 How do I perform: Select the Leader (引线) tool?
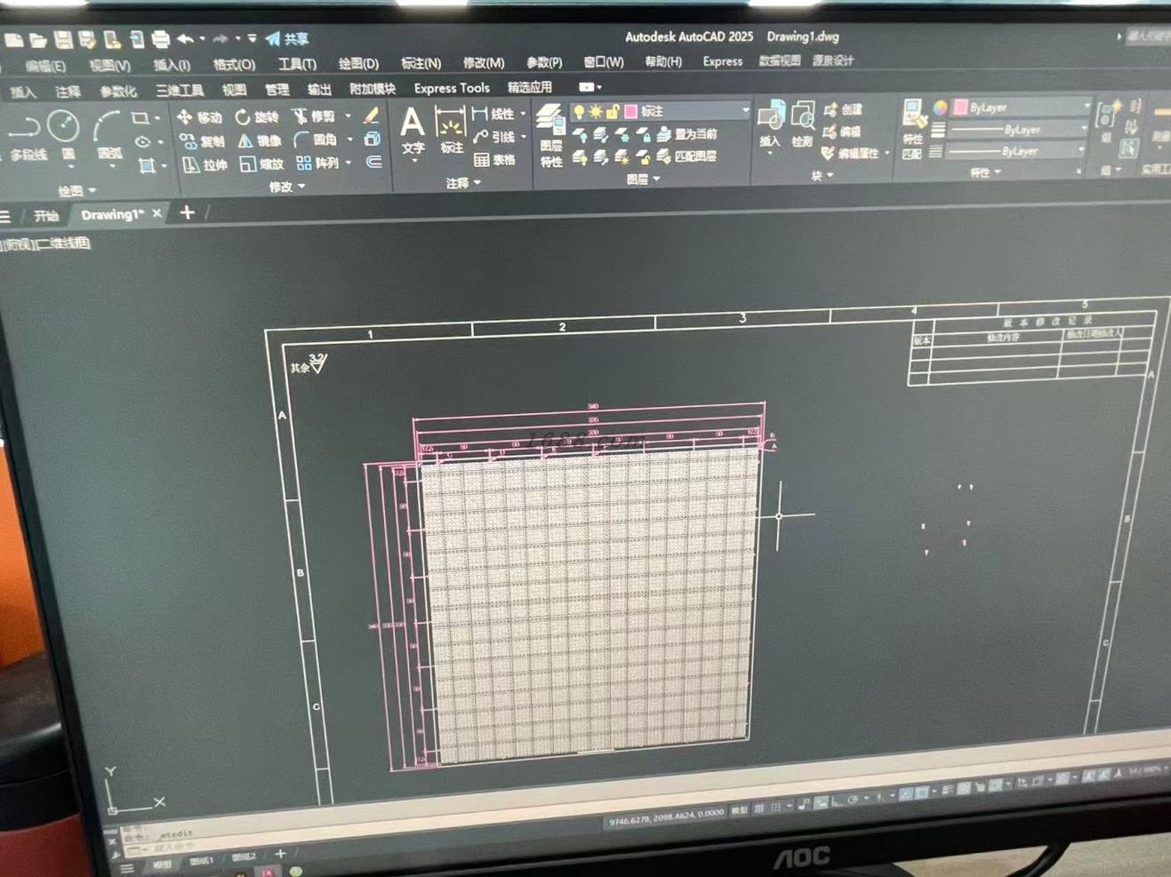coord(494,137)
